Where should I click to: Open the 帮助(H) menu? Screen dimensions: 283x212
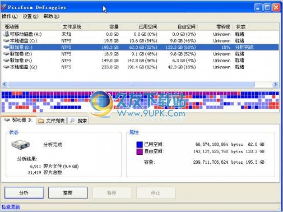point(52,16)
